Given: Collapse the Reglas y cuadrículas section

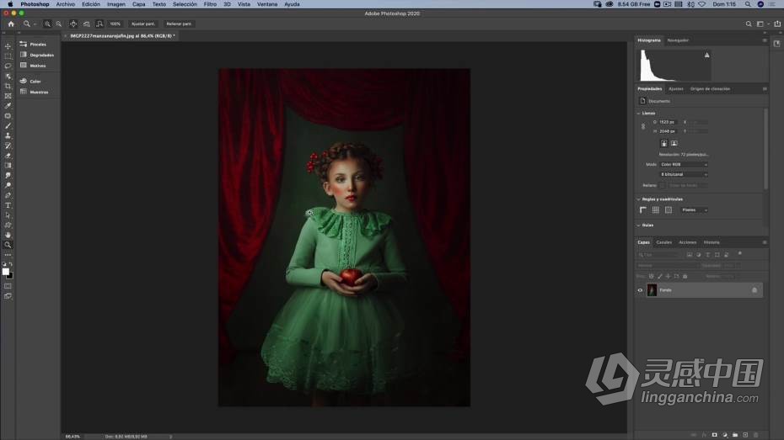Looking at the screenshot, I should tap(638, 199).
